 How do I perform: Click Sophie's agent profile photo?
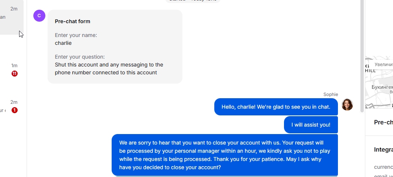pyautogui.click(x=347, y=105)
